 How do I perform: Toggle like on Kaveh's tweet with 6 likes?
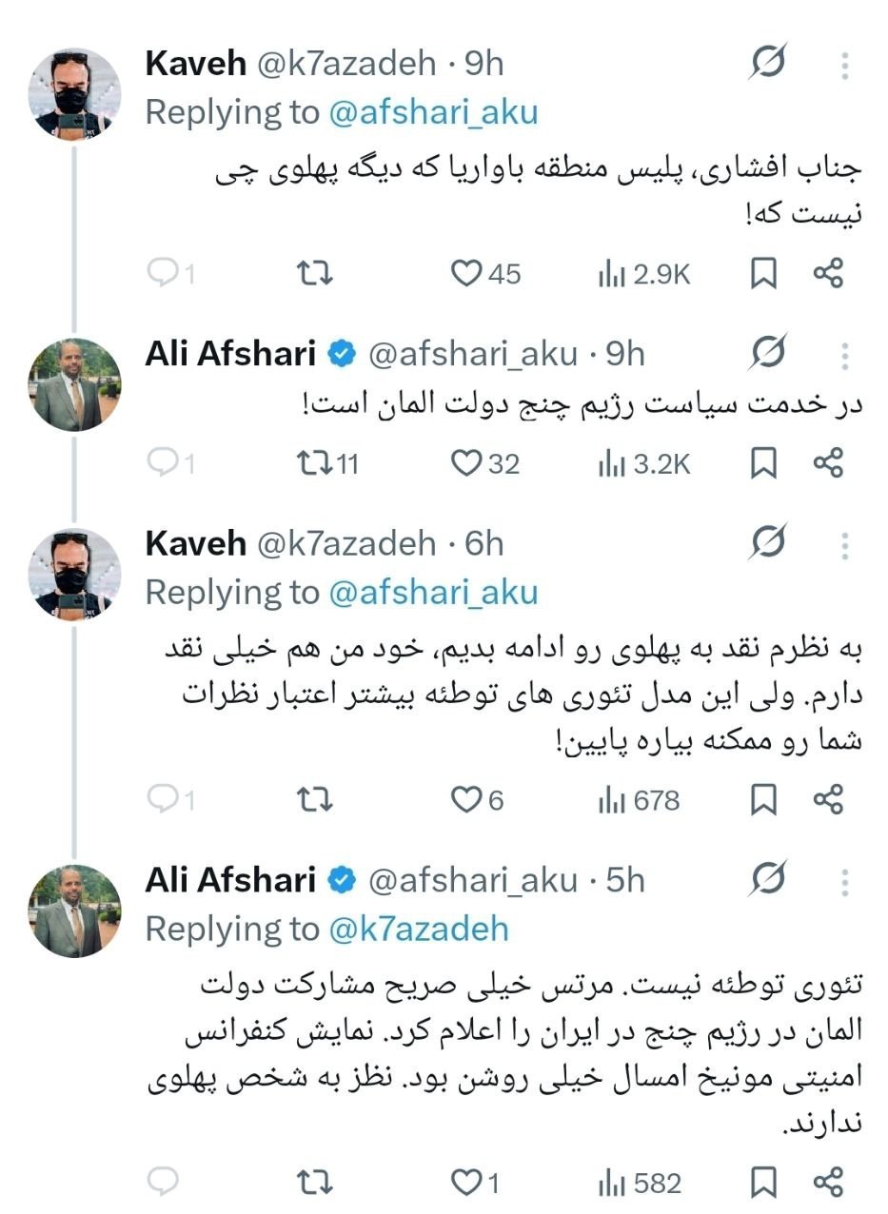click(466, 800)
